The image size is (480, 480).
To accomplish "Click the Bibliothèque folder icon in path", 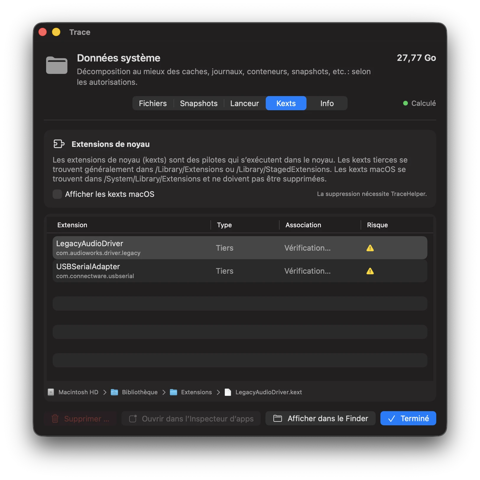I will [114, 392].
